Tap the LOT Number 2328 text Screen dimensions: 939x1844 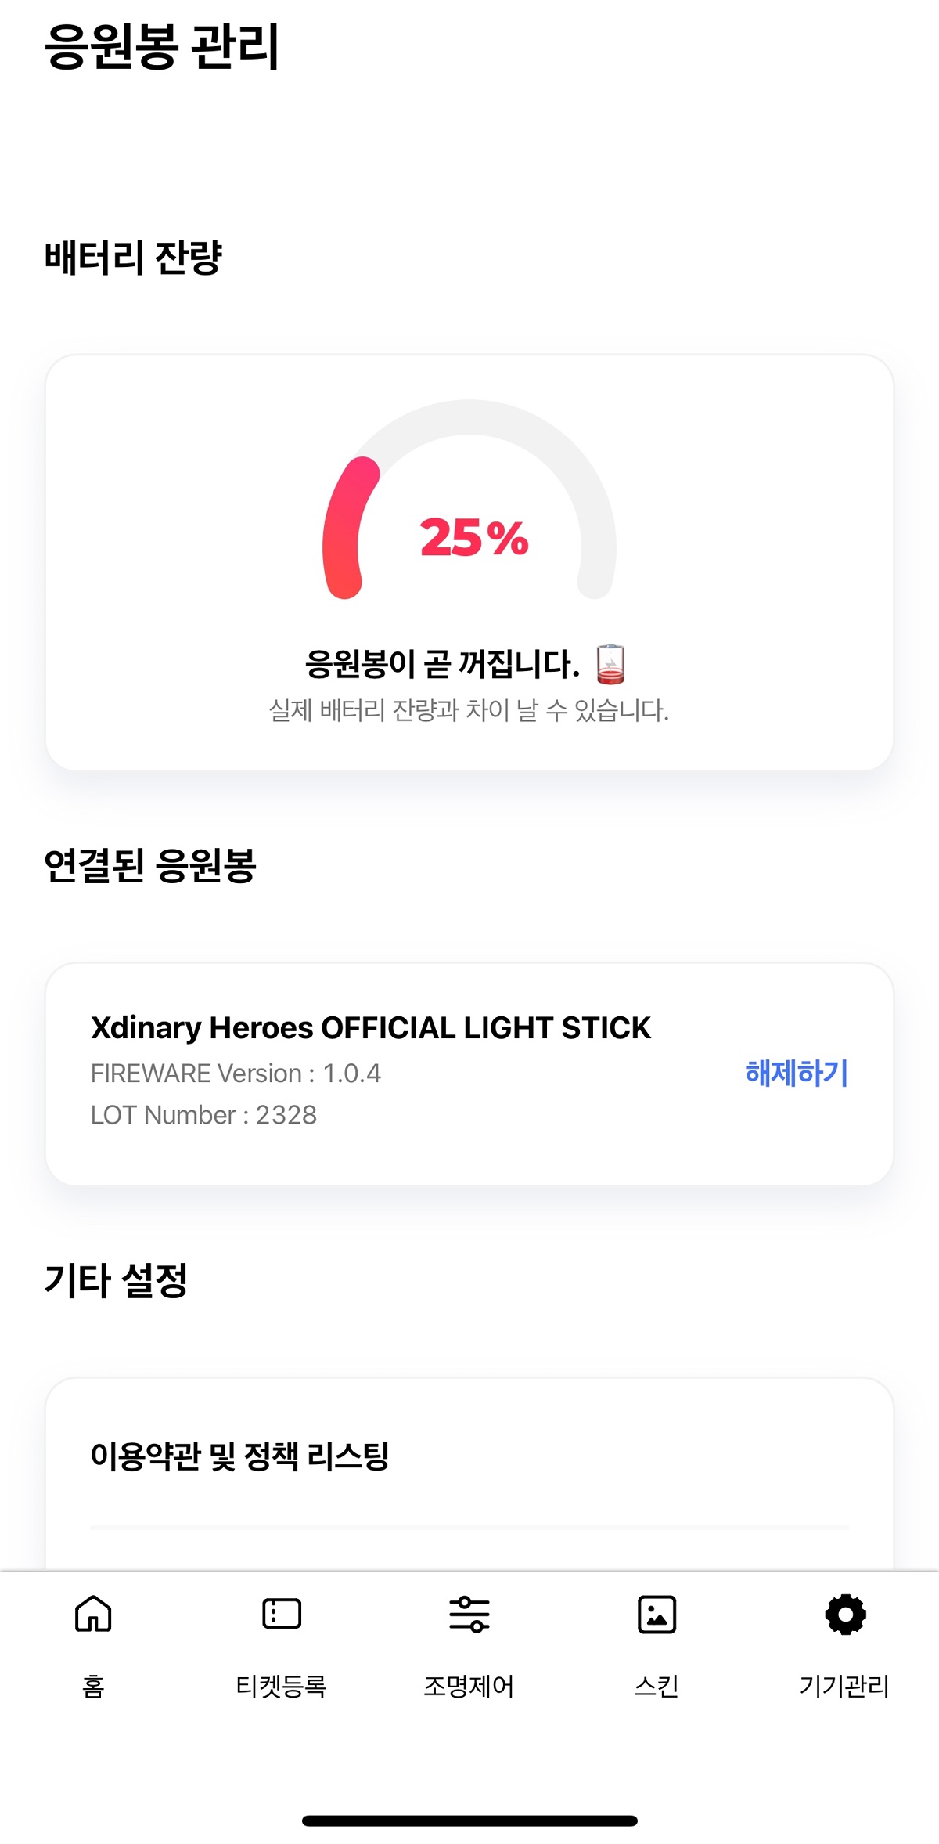tap(203, 1115)
